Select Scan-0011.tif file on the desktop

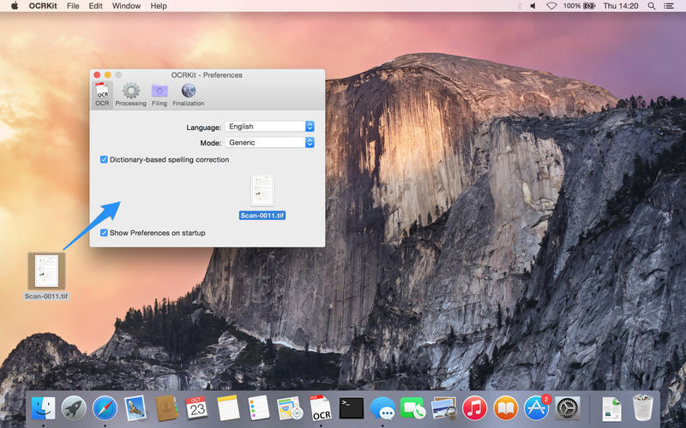click(x=46, y=271)
